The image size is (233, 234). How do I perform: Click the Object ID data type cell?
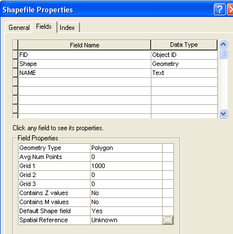pyautogui.click(x=184, y=55)
